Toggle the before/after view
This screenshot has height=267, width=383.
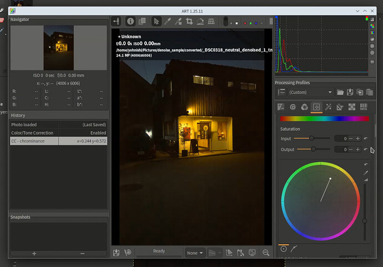[142, 22]
